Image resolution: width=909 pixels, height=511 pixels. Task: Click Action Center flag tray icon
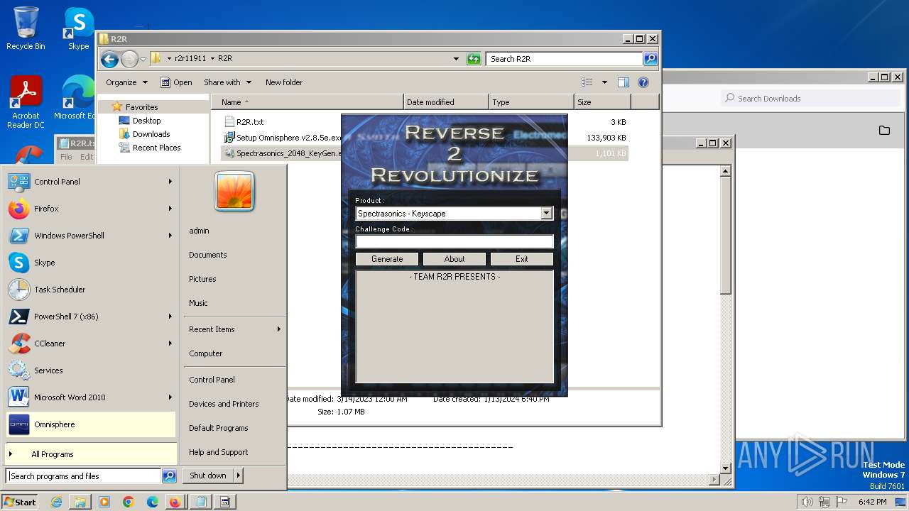coord(842,502)
